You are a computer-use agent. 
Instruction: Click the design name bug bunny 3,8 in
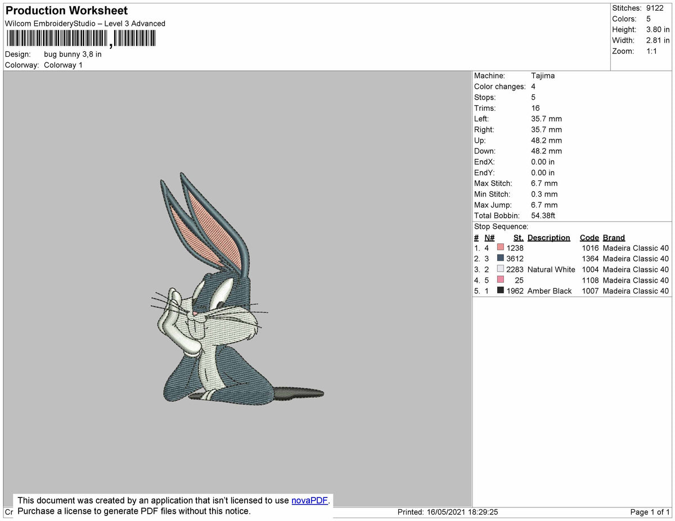pyautogui.click(x=72, y=54)
